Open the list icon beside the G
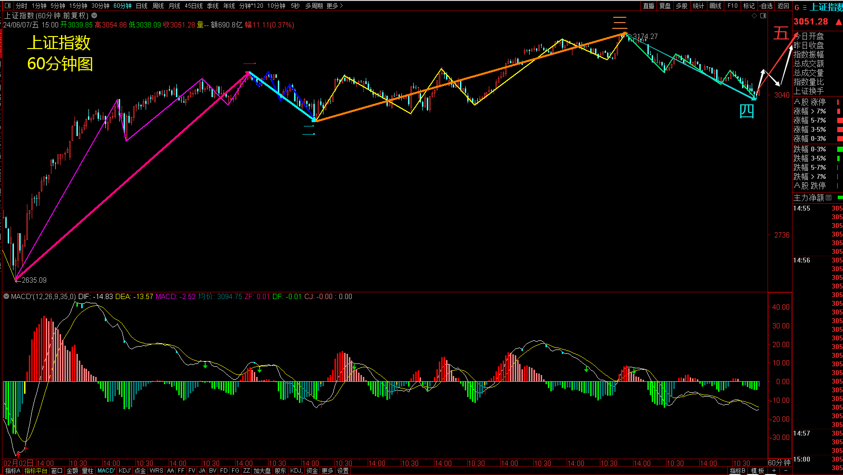 805,7
